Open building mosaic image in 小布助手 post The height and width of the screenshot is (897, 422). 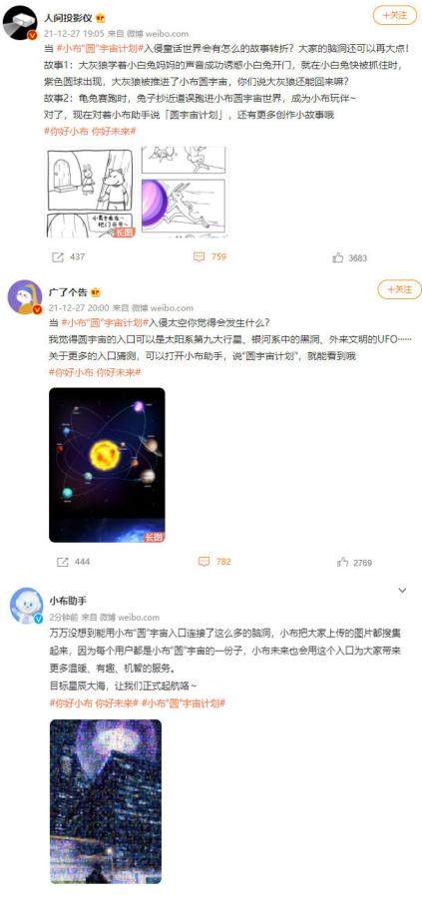click(x=105, y=801)
